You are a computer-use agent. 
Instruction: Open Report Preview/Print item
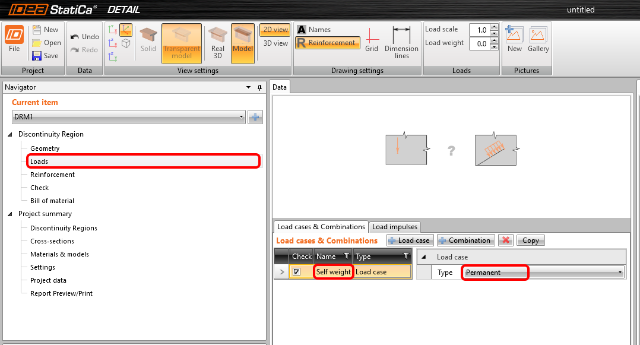pos(61,293)
